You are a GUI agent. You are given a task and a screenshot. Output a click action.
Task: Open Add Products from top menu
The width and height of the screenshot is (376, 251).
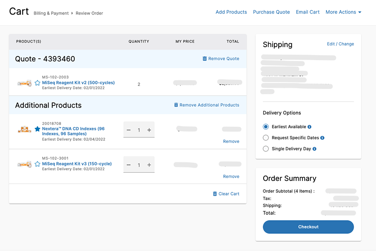point(231,12)
